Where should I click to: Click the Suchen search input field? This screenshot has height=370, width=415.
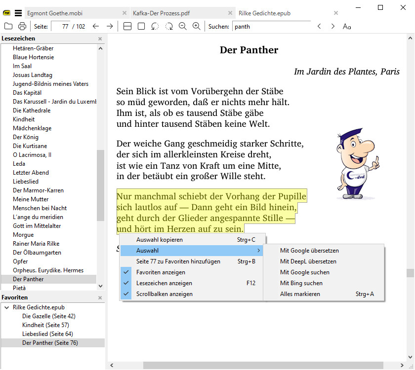coord(271,26)
